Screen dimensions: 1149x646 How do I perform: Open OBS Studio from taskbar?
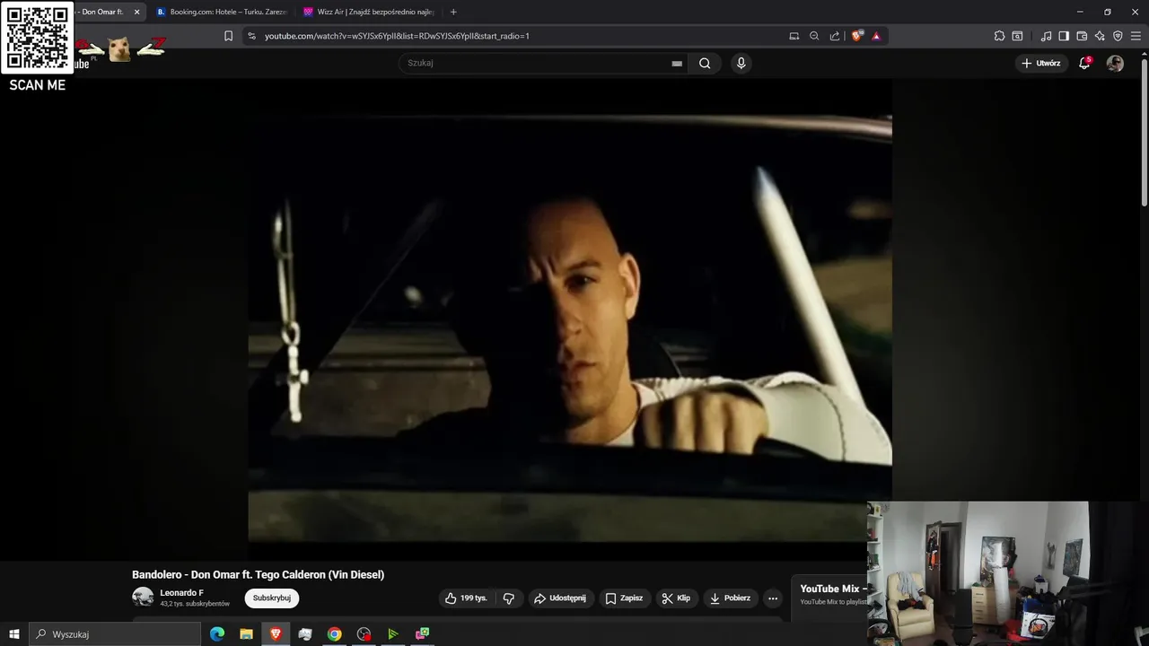tap(364, 634)
